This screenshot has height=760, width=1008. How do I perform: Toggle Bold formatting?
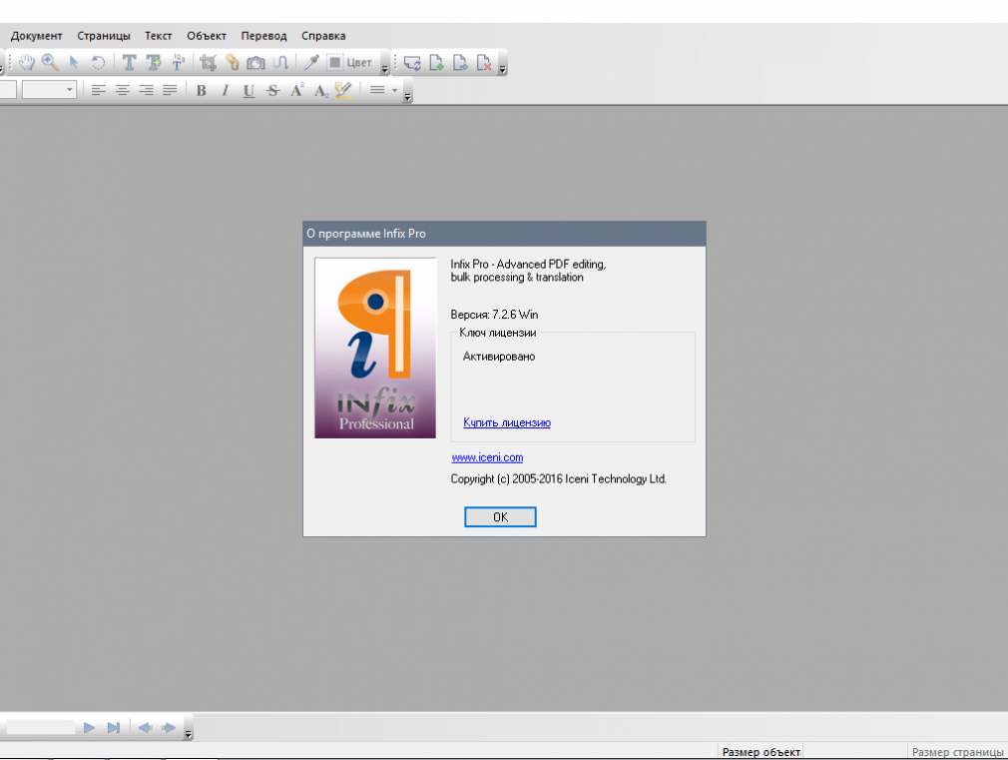[202, 91]
